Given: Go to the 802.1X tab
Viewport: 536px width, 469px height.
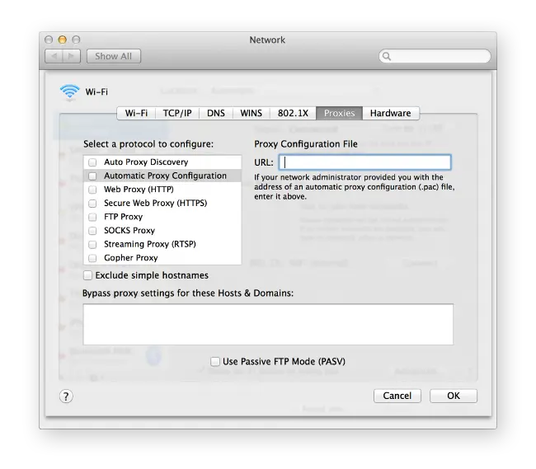Looking at the screenshot, I should point(293,114).
